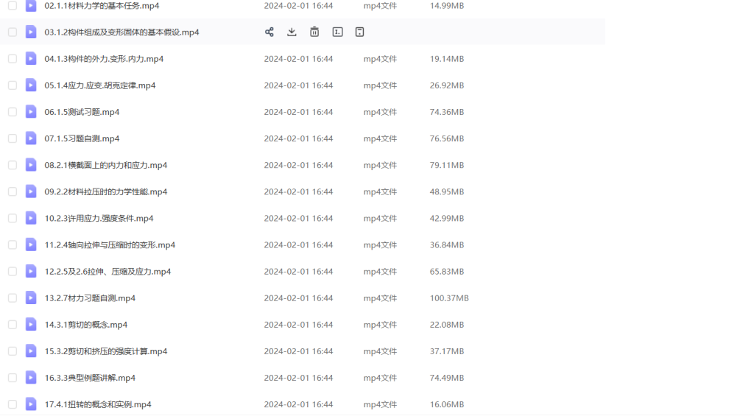This screenshot has width=754, height=419.
Task: Open file 07.1.5习题自测.mp4
Action: [x=82, y=138]
